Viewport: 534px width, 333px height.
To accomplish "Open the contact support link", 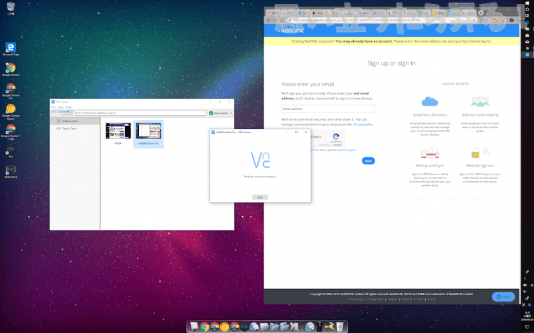I will point(346,150).
